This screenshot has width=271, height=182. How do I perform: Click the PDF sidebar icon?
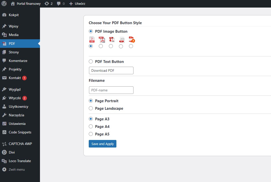[x=4, y=44]
